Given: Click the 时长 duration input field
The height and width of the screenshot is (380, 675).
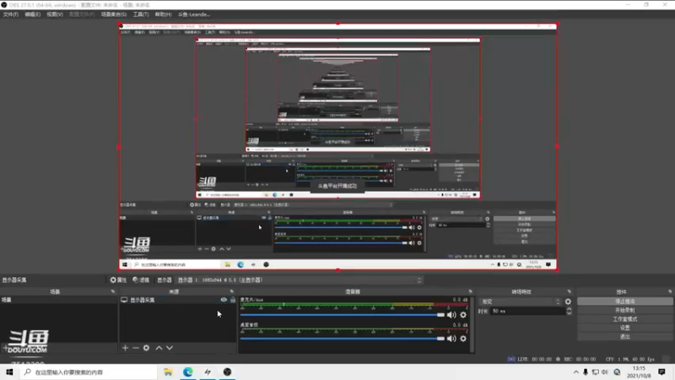Looking at the screenshot, I should 528,311.
